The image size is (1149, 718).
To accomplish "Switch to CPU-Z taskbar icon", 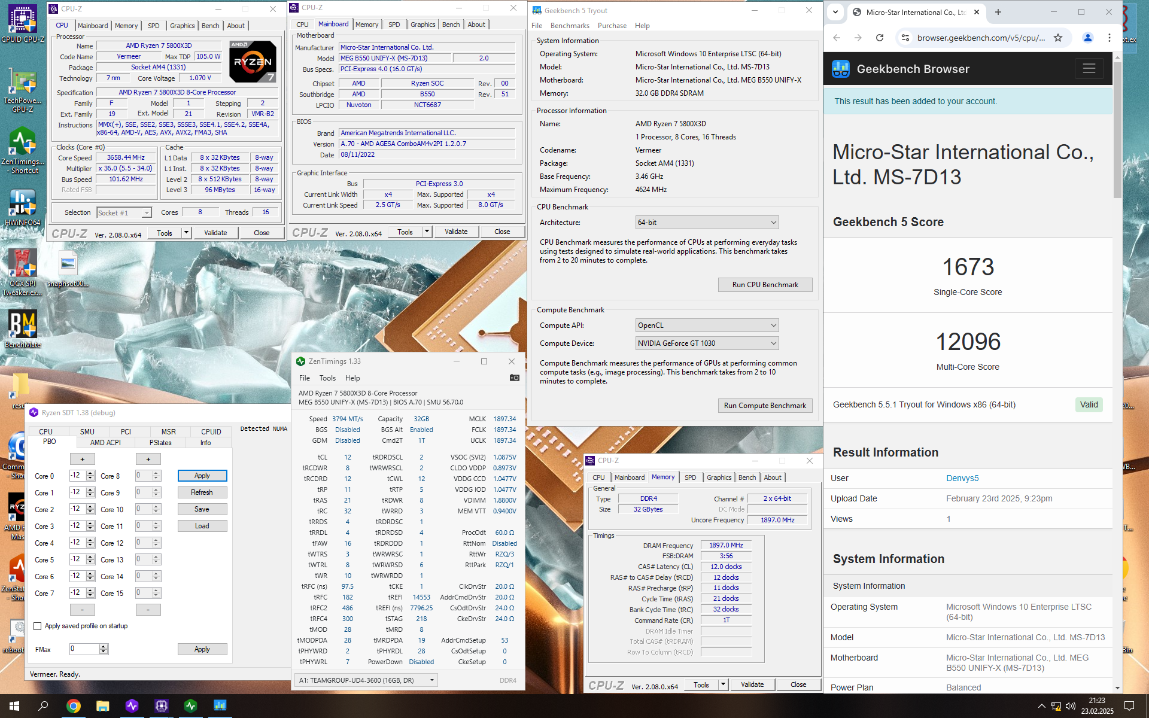I will coord(161,706).
